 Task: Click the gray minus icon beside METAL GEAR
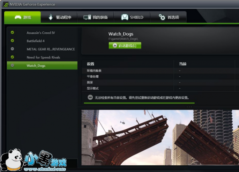12,49
